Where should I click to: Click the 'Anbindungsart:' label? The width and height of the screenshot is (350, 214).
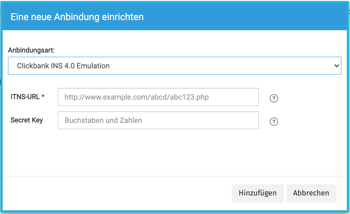[x=31, y=50]
